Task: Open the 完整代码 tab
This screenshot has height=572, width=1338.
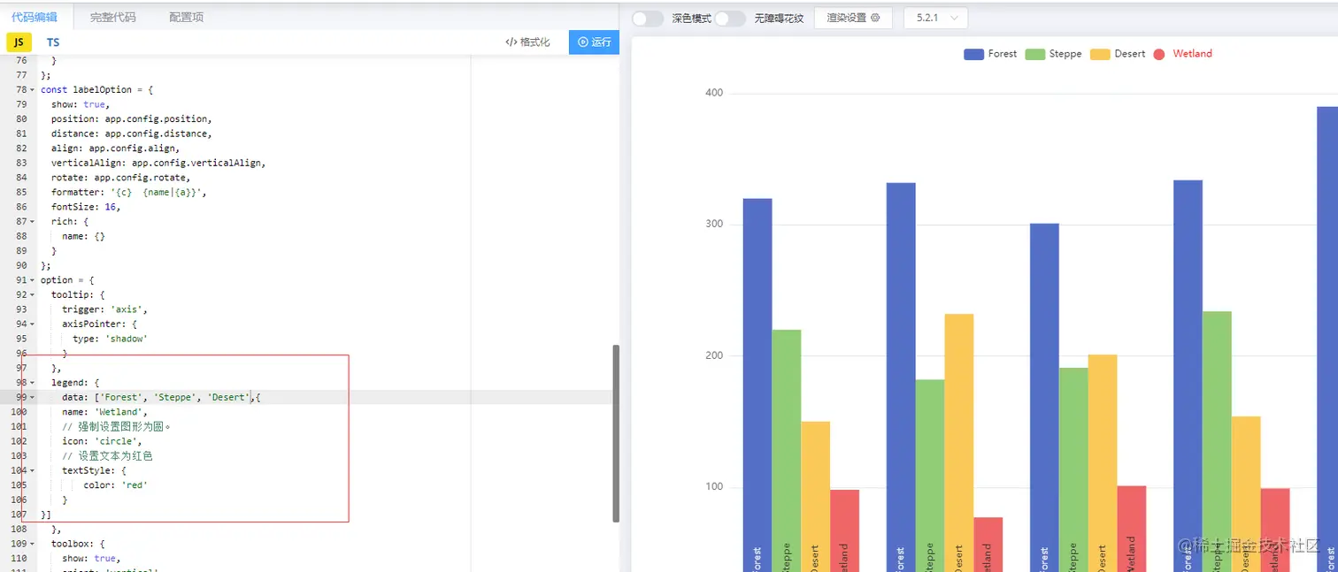Action: [x=112, y=17]
